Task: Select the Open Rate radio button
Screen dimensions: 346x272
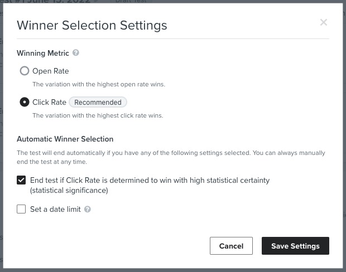Action: [25, 71]
